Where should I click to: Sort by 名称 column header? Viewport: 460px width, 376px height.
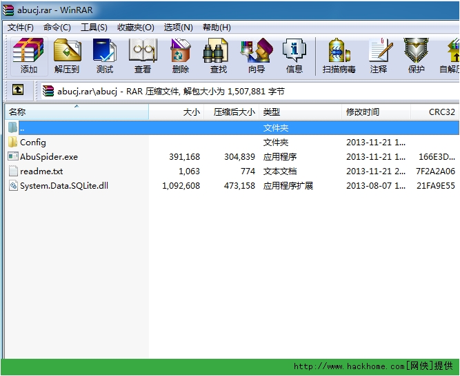pyautogui.click(x=77, y=112)
